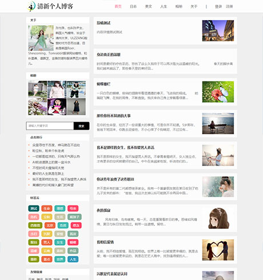Open the article titled 投稿测试

pyautogui.click(x=103, y=23)
